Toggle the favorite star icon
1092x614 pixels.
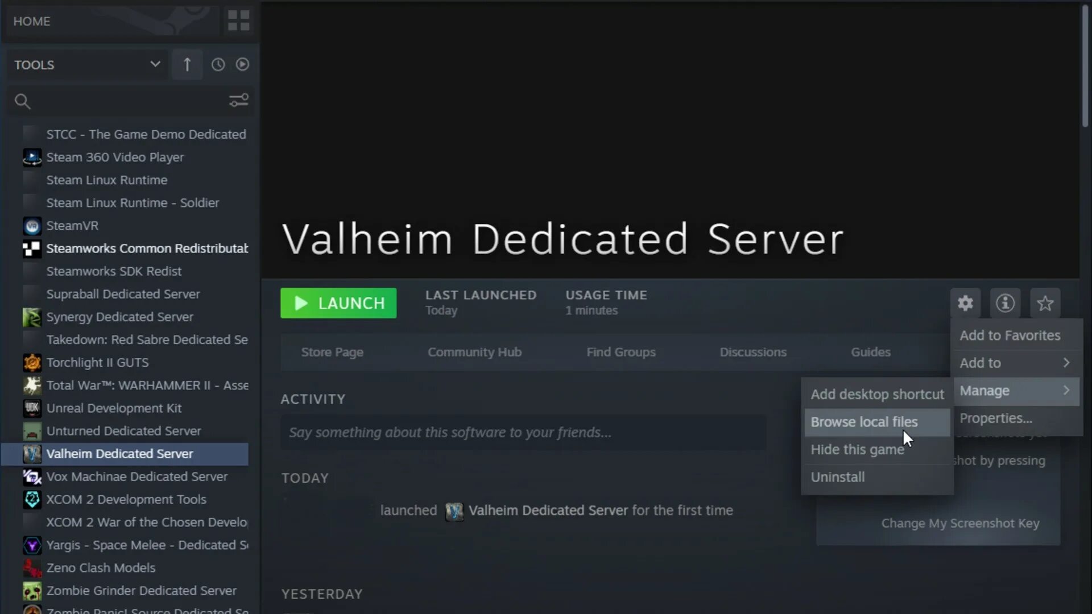(x=1045, y=303)
